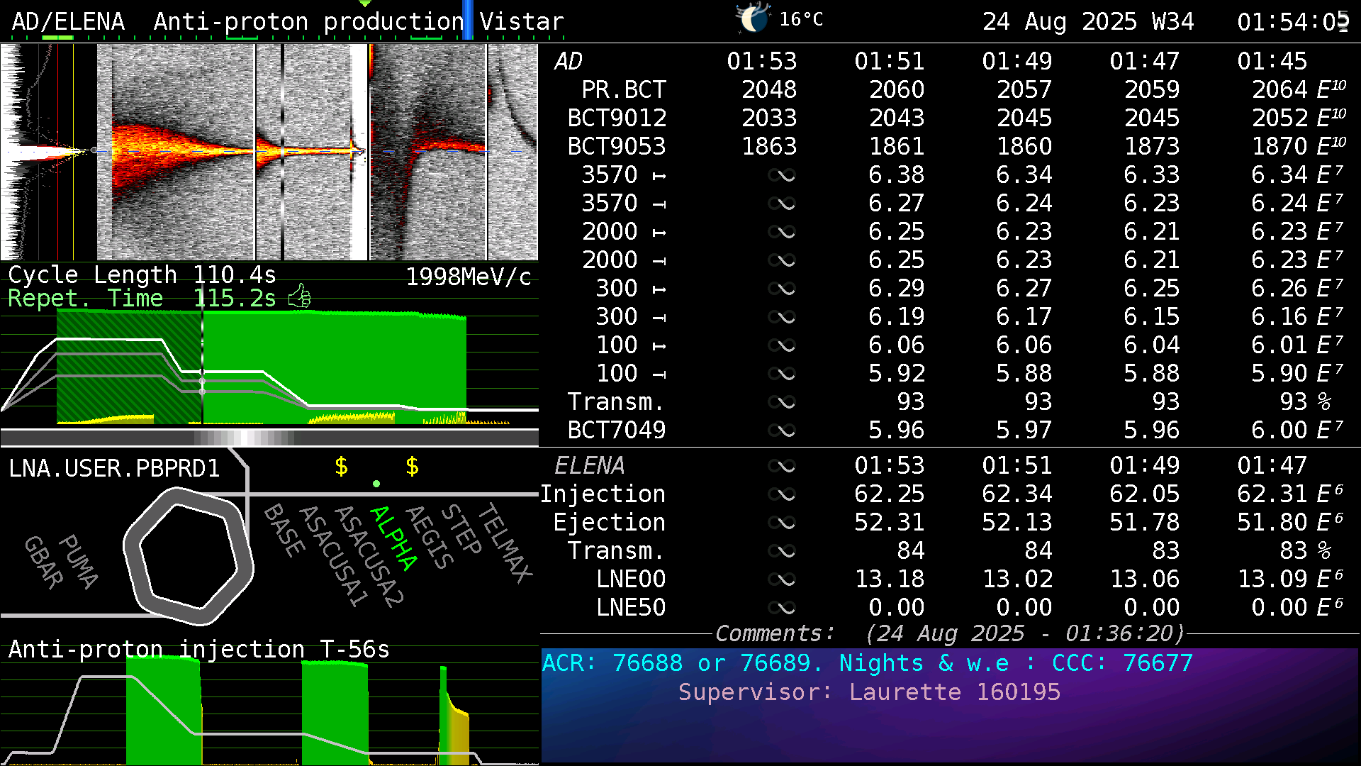Viewport: 1361px width, 766px height.
Task: Click the AD/ELENA title text
Action: point(68,21)
